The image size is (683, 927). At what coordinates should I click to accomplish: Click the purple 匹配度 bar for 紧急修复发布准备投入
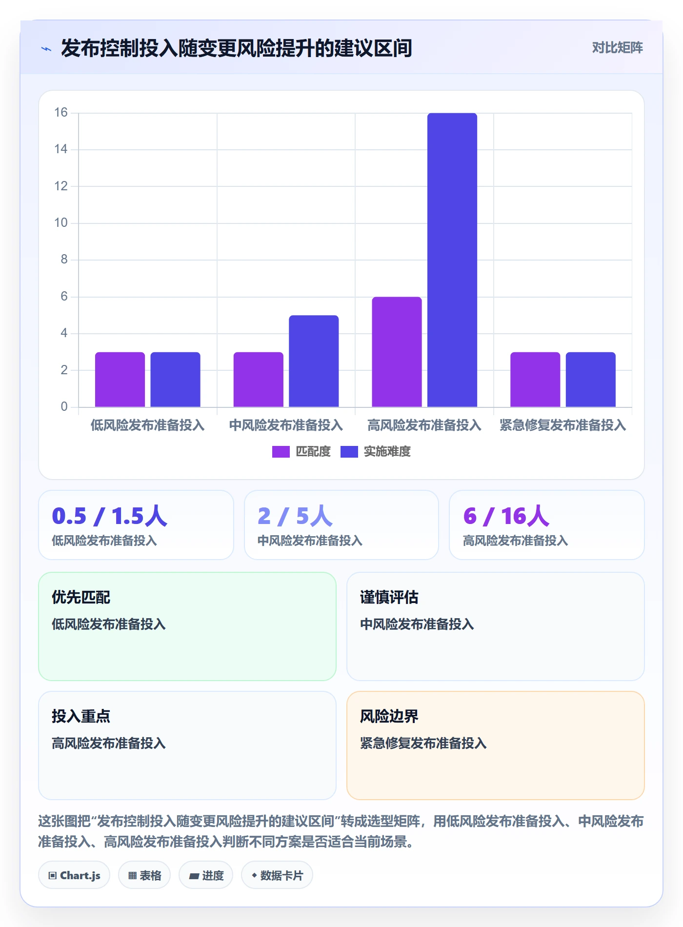535,380
